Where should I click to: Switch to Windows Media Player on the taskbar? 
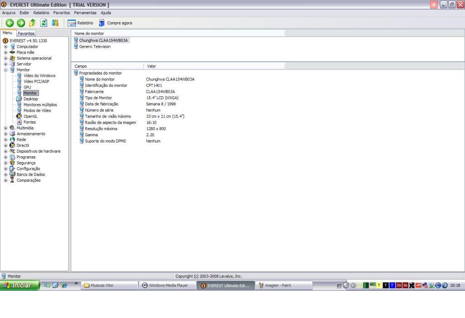(168, 285)
